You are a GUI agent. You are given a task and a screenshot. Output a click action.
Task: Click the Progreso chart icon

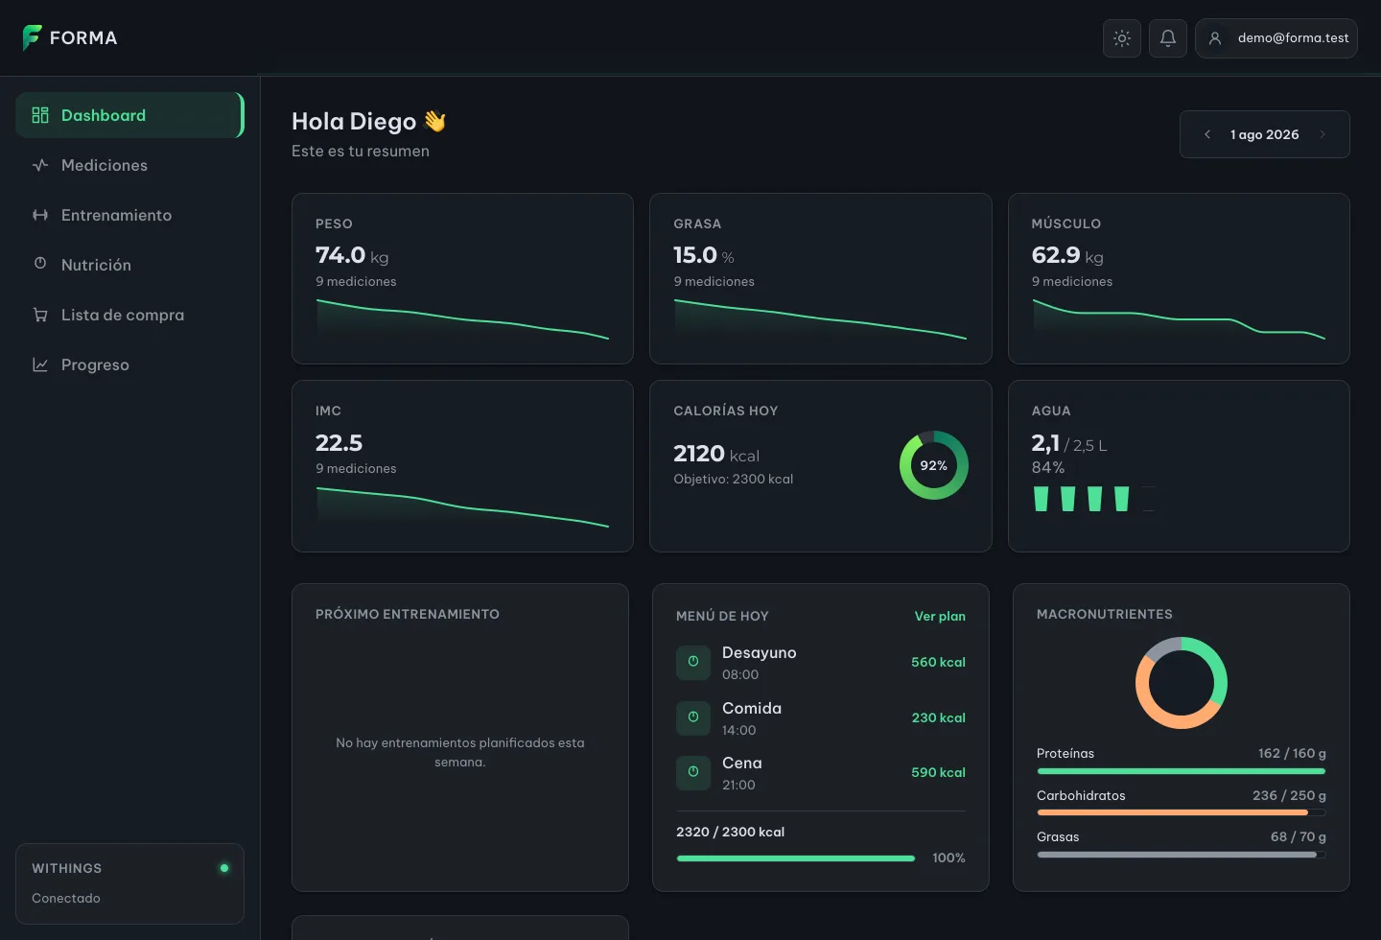tap(40, 364)
